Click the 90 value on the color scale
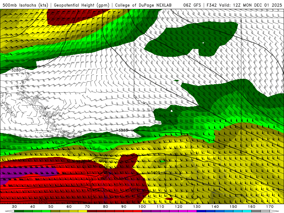284x213 pixels. click(124, 207)
